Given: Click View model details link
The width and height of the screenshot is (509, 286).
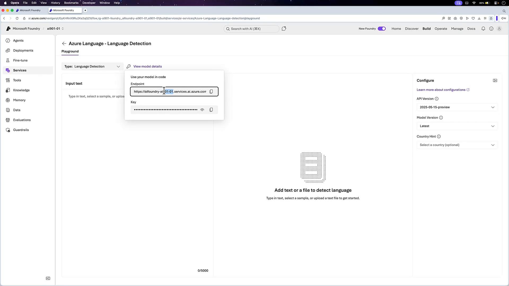Looking at the screenshot, I should point(147,66).
